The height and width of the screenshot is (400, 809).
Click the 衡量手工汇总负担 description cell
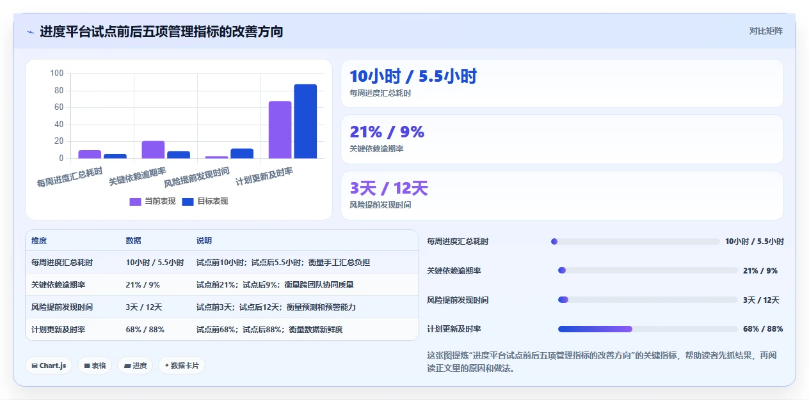[283, 263]
